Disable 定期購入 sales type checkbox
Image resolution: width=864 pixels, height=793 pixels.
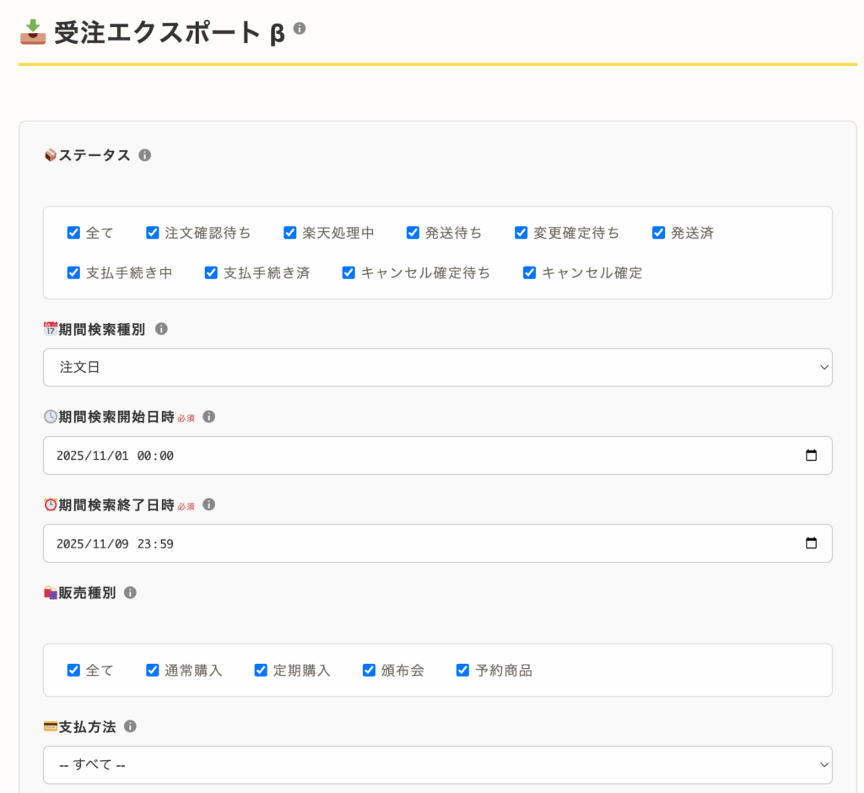point(261,670)
